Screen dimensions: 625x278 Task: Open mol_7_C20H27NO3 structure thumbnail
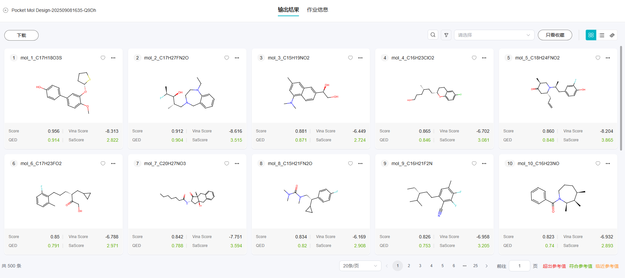(187, 198)
